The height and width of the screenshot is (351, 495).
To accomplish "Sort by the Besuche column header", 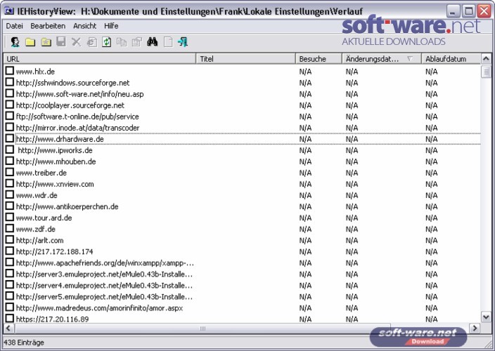I will pos(319,59).
